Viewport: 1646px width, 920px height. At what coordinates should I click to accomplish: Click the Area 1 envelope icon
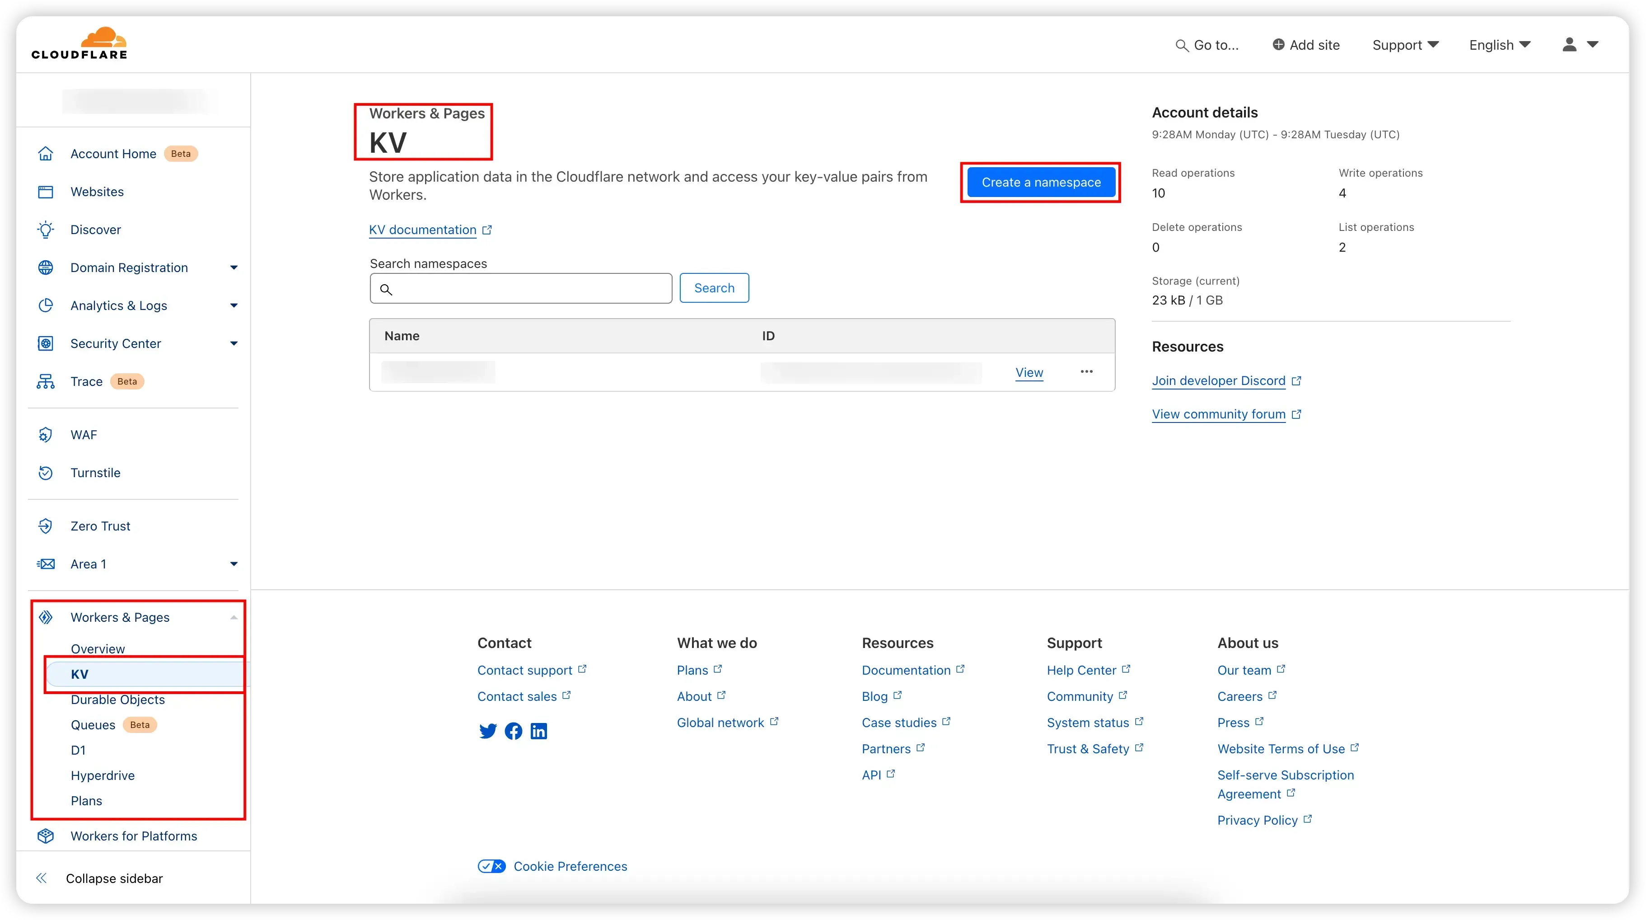[45, 564]
